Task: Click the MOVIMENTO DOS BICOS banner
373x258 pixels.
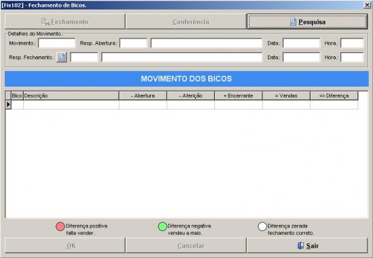Action: (x=186, y=79)
